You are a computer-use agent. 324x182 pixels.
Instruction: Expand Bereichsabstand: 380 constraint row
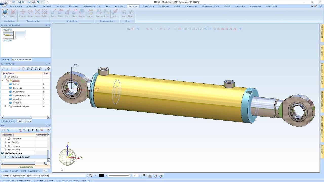point(6,157)
